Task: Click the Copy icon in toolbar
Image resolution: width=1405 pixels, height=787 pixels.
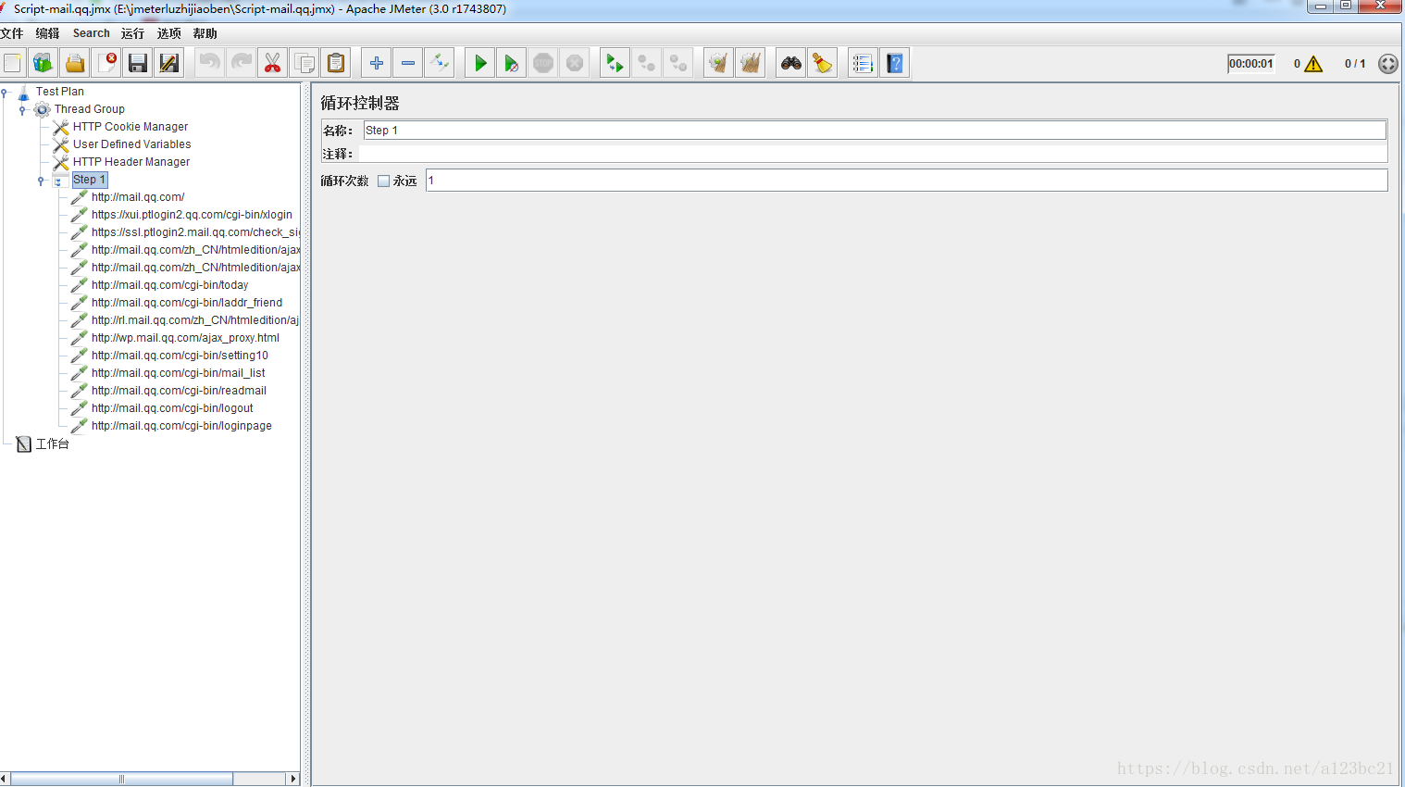Action: click(305, 63)
